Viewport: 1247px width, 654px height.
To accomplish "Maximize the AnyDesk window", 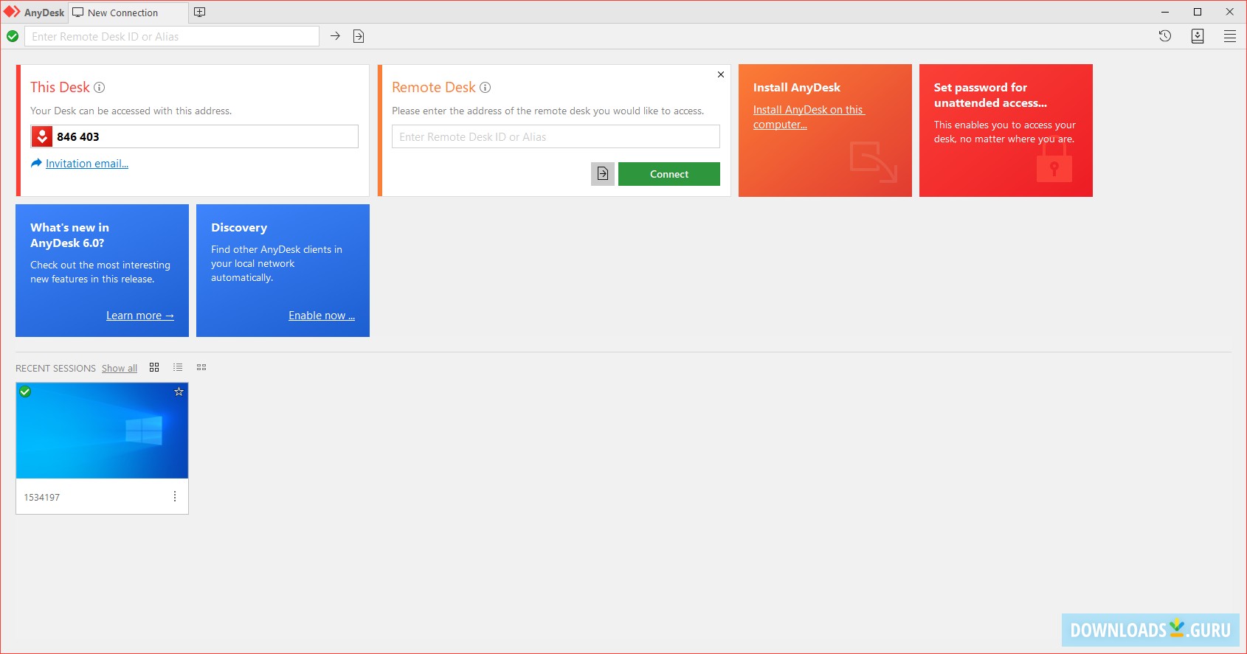I will 1198,12.
